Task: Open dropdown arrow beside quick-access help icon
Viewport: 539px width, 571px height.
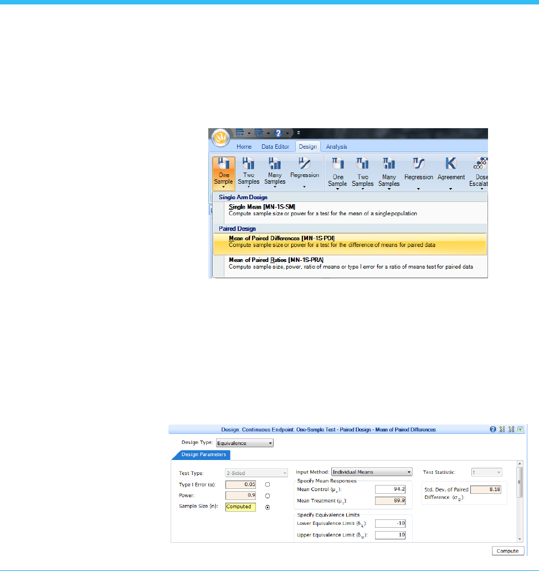Action: [287, 133]
